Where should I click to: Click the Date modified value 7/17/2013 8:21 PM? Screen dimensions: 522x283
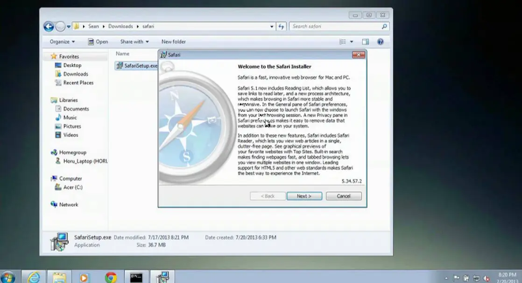coord(168,237)
